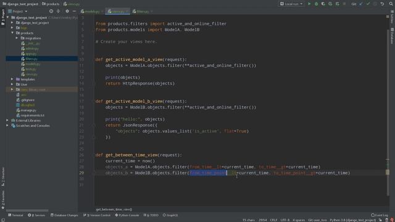Collapse the products folder

coord(12,33)
